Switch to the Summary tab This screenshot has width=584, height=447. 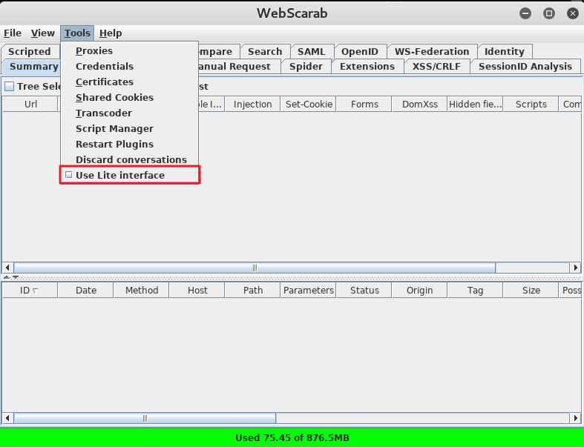tap(31, 67)
